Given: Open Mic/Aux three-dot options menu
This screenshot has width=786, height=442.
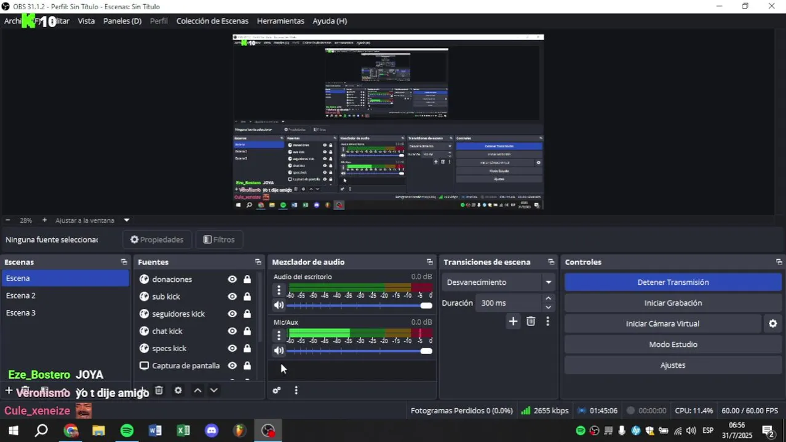Looking at the screenshot, I should 279,335.
